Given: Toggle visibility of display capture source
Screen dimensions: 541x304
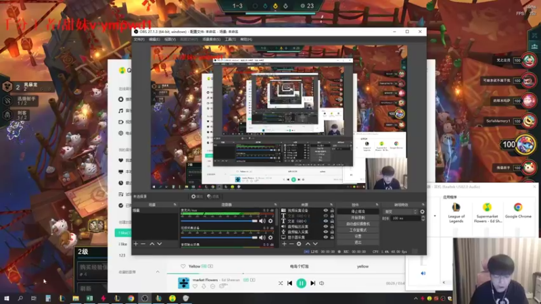Looking at the screenshot, I should tap(325, 237).
